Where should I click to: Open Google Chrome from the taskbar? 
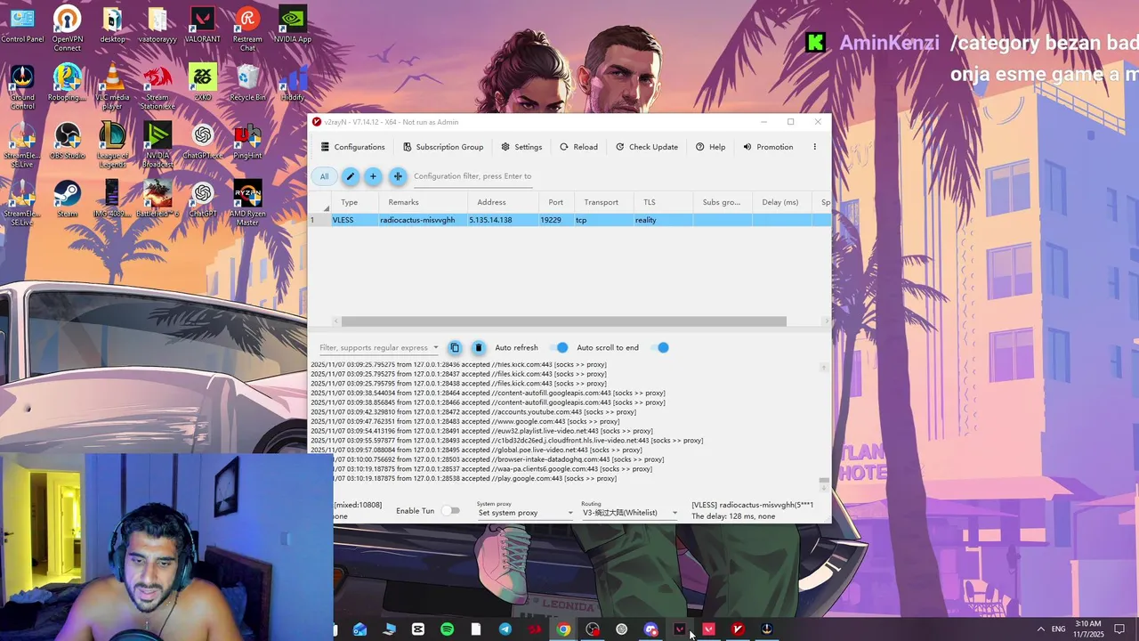[563, 629]
